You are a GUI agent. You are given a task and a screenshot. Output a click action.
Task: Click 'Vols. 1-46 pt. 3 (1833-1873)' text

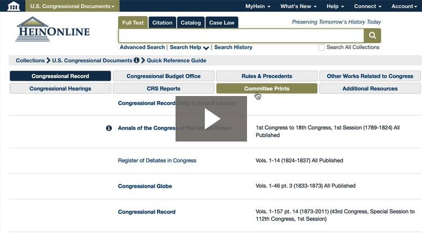pos(289,186)
